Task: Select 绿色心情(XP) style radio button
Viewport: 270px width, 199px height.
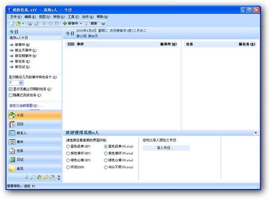Action: tap(68, 160)
